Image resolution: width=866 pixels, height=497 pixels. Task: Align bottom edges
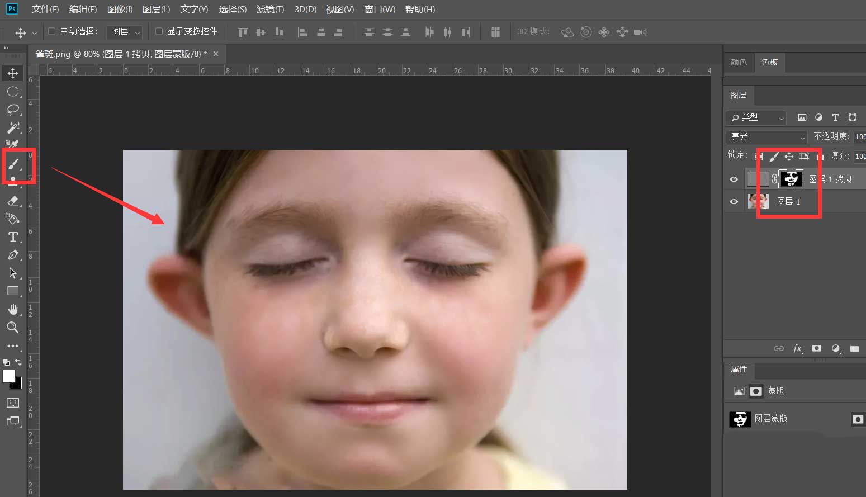pos(279,32)
